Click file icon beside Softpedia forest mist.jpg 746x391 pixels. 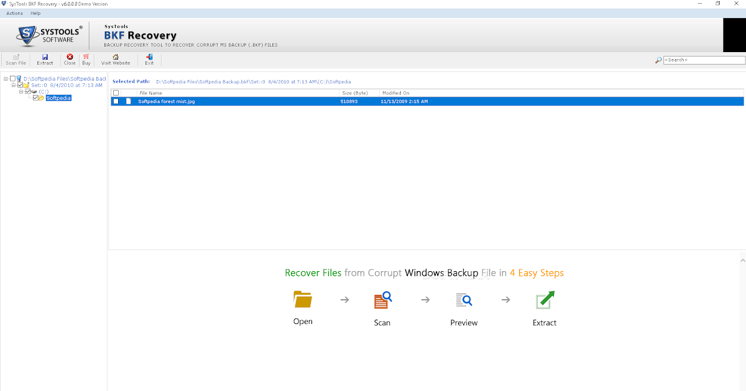coord(129,101)
